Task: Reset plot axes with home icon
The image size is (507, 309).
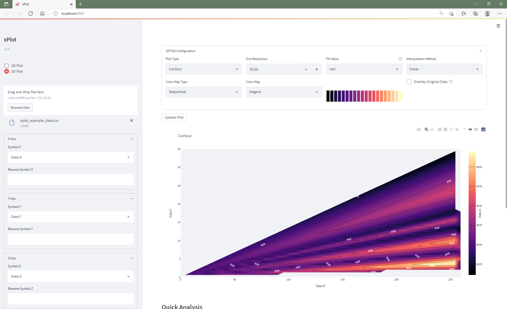Action: pos(457,129)
